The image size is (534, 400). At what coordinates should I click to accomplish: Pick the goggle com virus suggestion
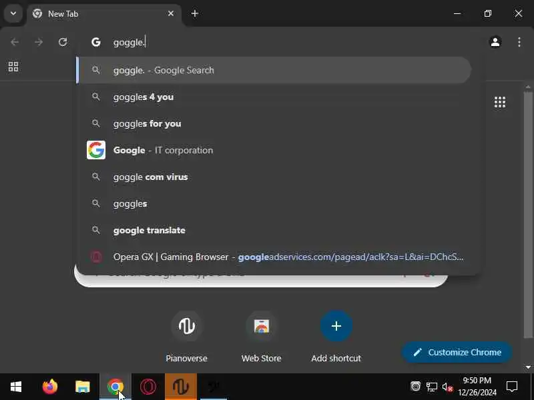[274, 177]
